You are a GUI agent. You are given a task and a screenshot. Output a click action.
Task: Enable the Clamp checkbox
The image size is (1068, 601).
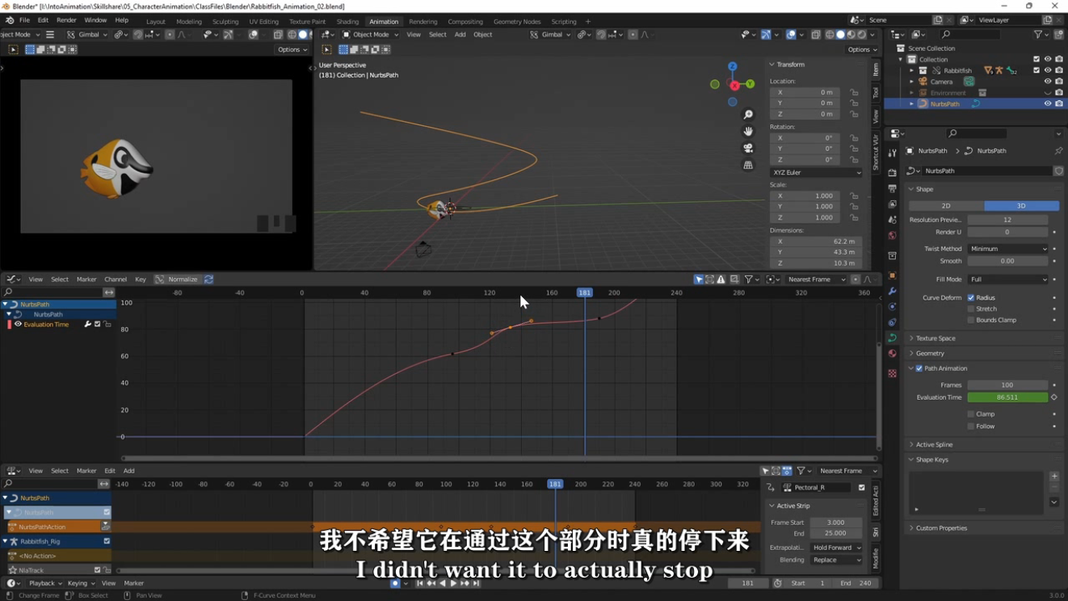[971, 414]
